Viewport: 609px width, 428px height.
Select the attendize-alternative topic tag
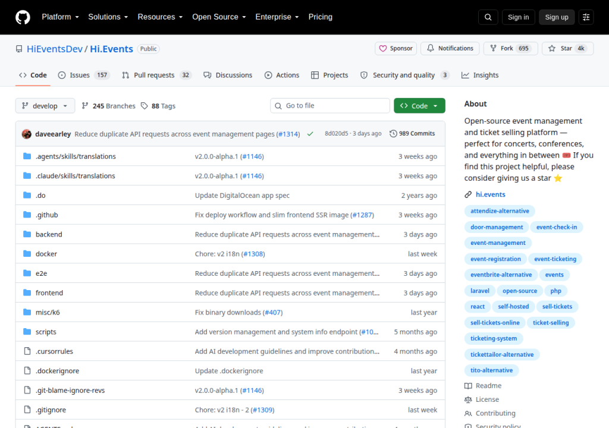click(x=500, y=211)
